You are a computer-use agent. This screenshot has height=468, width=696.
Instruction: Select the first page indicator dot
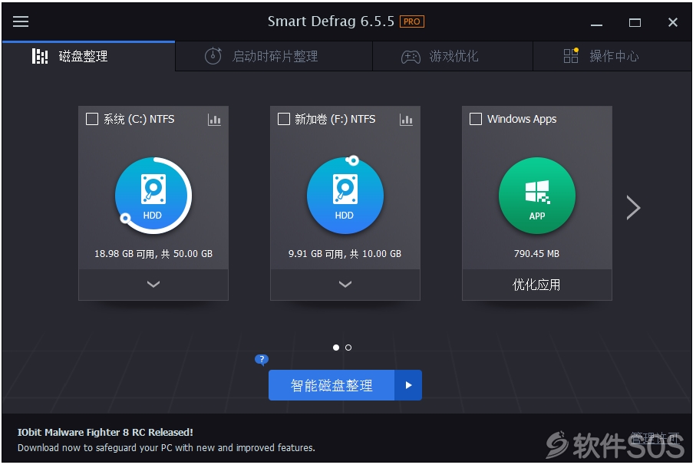tap(336, 348)
